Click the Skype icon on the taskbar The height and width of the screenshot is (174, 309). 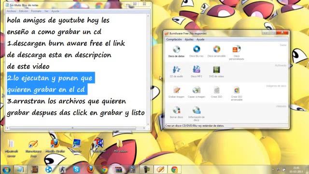(x=76, y=170)
